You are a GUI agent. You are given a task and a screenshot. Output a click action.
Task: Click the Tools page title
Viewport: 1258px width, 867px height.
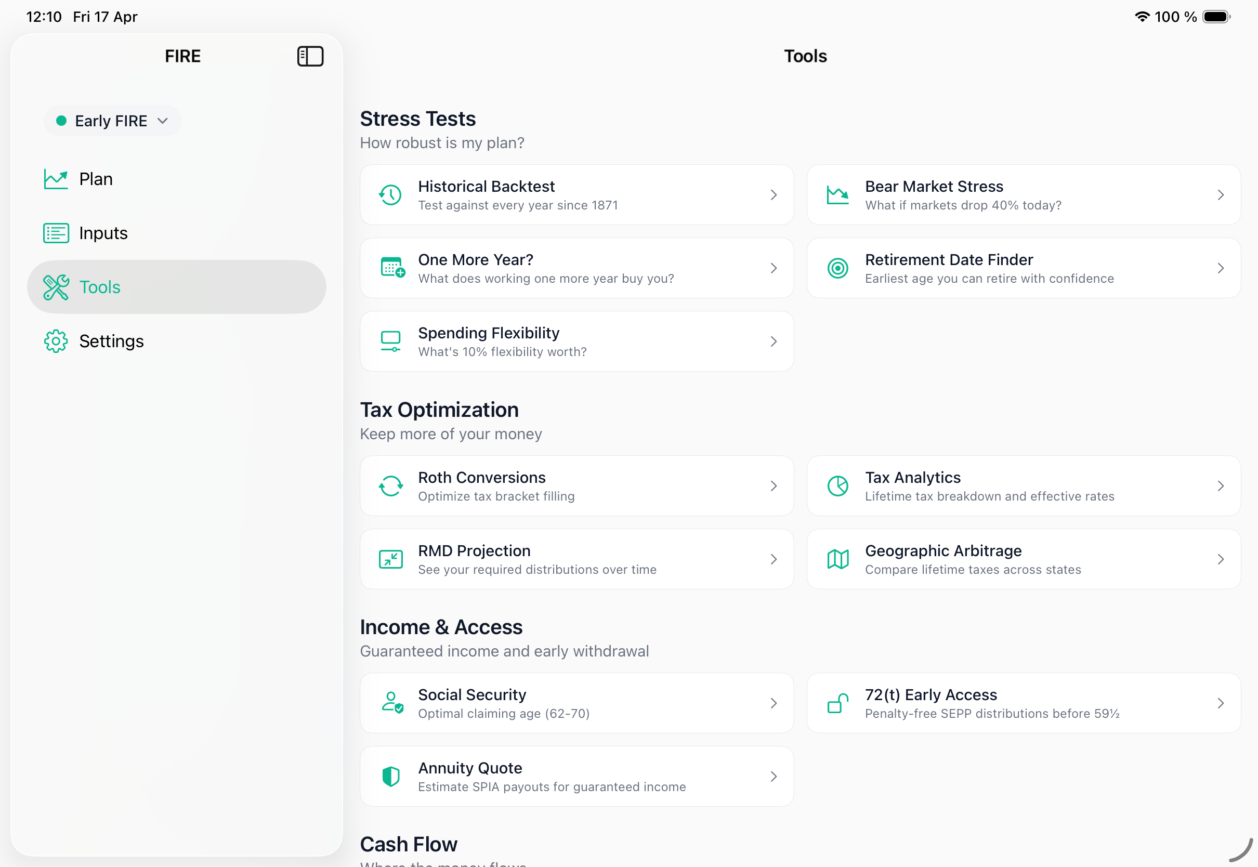(805, 56)
